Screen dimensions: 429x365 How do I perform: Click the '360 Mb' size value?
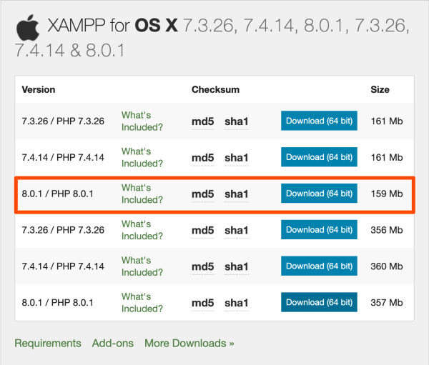click(387, 266)
